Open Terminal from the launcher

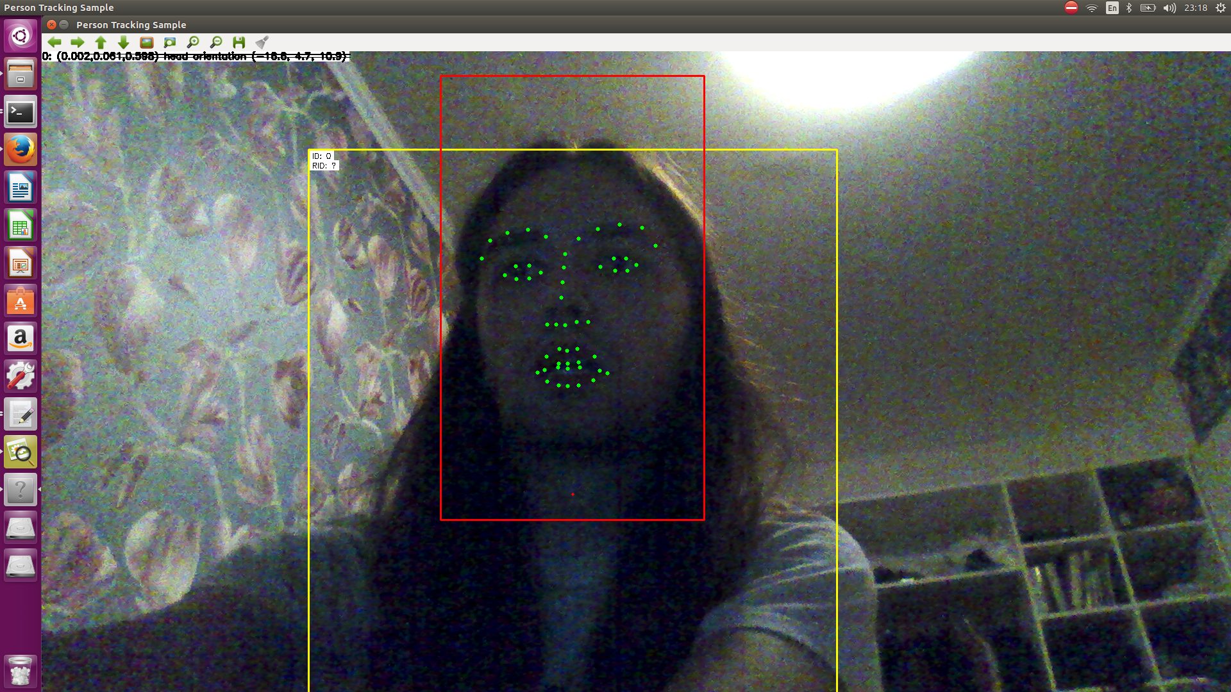coord(21,113)
